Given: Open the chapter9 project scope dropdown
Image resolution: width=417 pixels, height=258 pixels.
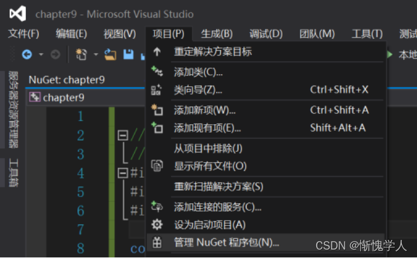Looking at the screenshot, I should click(x=86, y=98).
